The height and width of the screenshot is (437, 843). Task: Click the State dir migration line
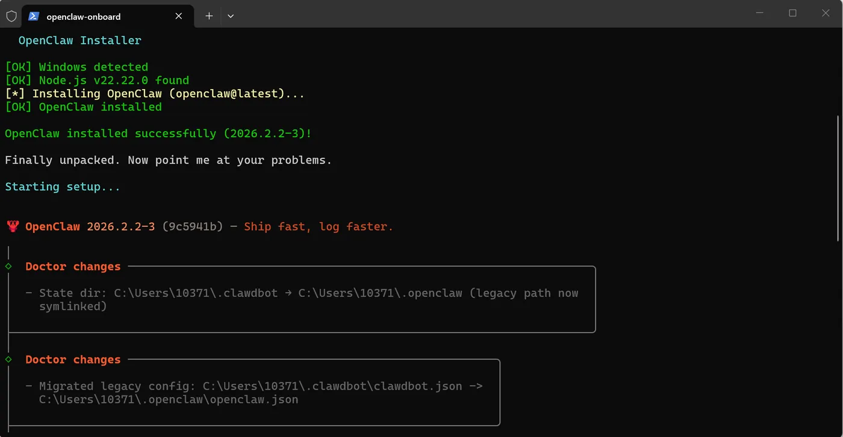302,300
